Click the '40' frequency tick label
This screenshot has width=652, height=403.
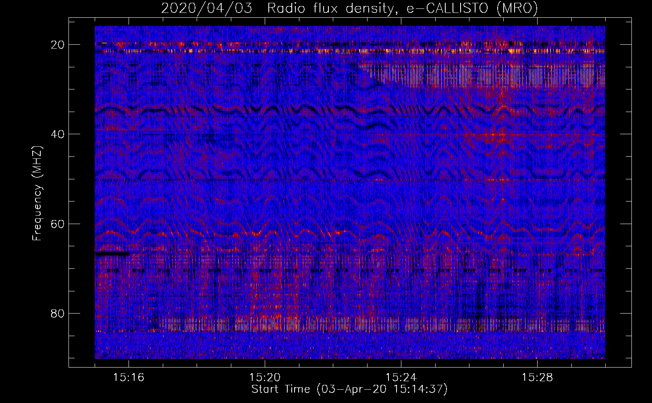click(58, 134)
